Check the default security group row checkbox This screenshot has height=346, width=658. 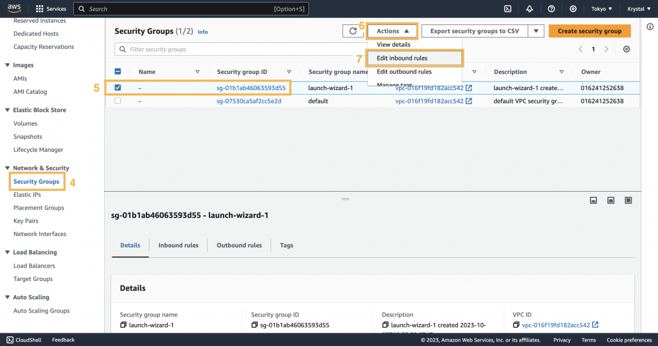(118, 101)
